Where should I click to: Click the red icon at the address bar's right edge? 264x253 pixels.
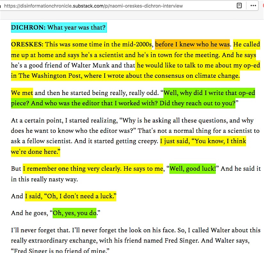(x=263, y=6)
